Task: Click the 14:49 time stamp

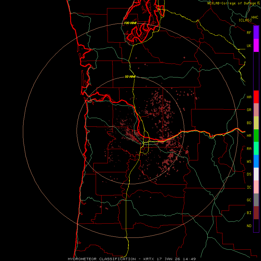Action: point(189,259)
